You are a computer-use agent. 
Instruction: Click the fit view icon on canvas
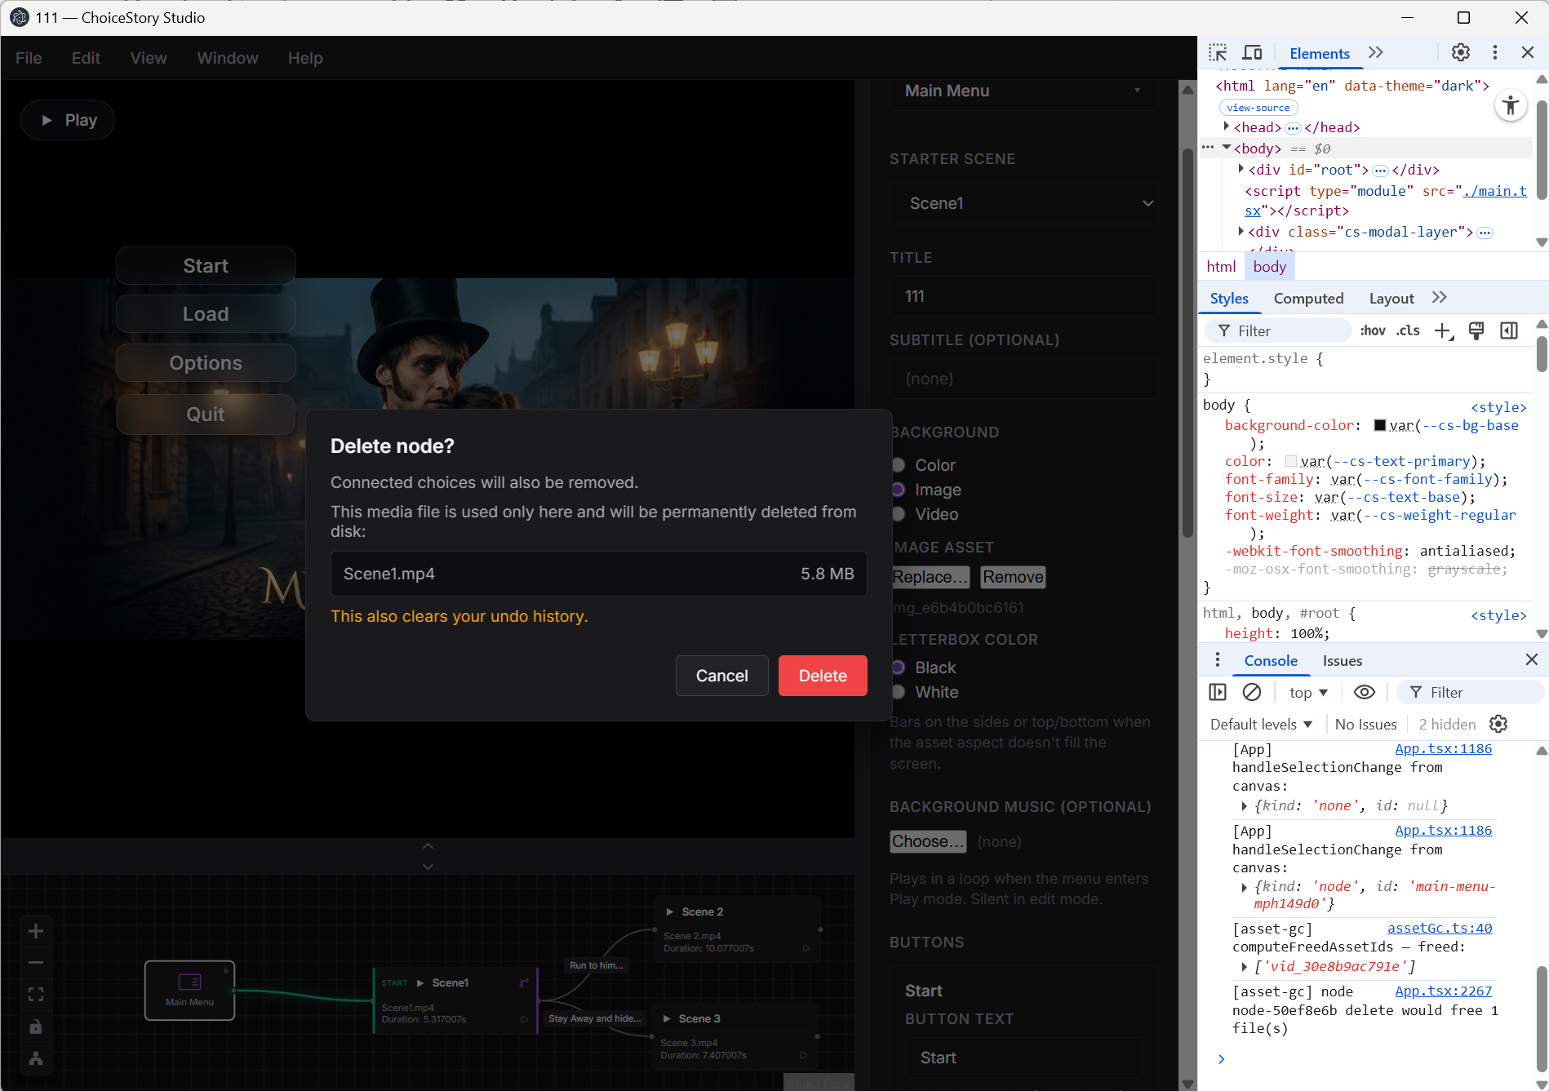point(36,995)
